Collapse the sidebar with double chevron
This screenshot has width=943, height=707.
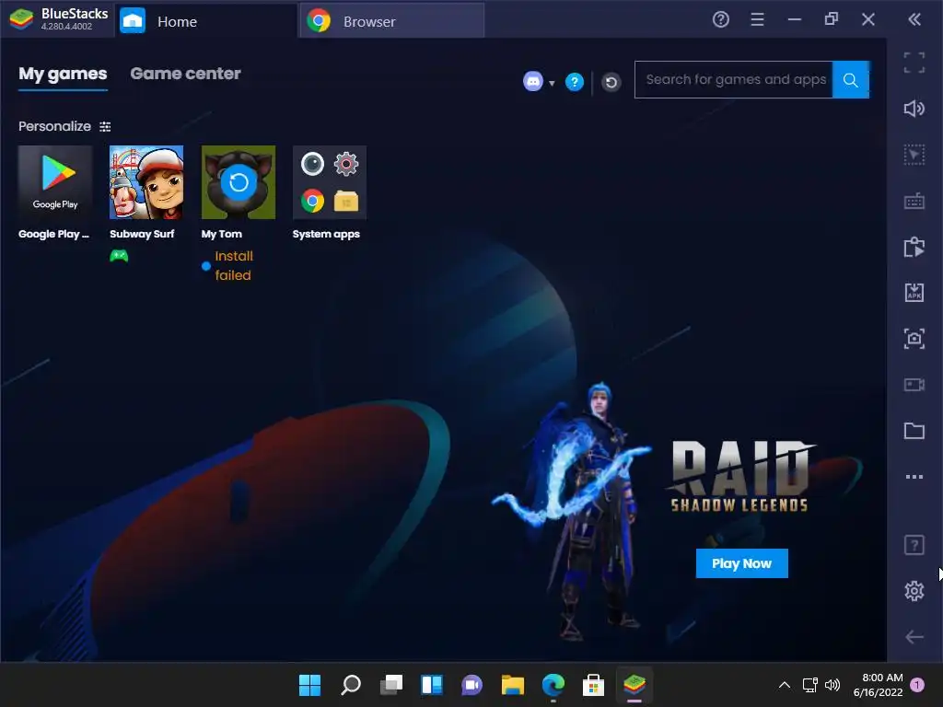point(914,20)
